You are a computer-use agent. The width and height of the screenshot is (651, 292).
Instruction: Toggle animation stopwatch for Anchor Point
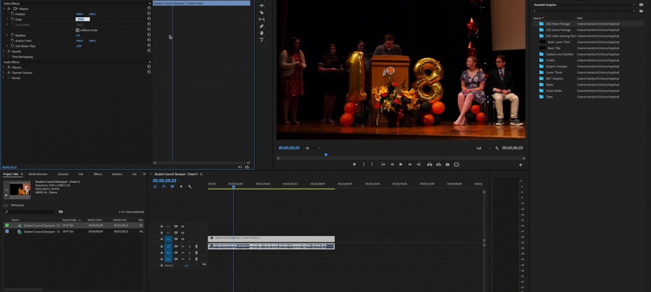pos(13,41)
